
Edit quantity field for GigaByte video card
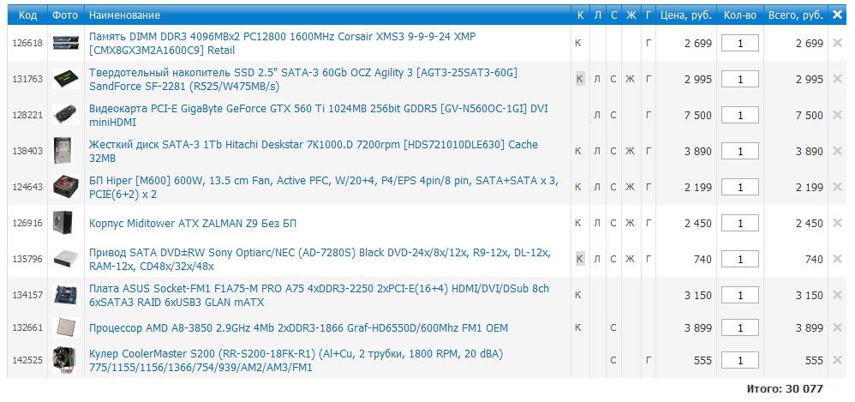(x=740, y=115)
